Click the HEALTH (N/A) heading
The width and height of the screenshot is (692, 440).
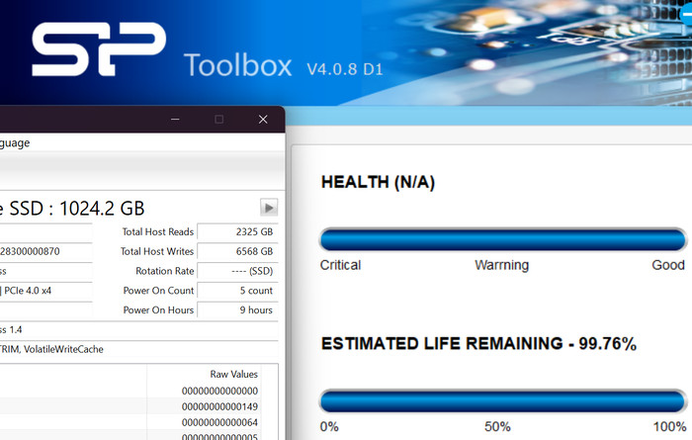coord(379,182)
